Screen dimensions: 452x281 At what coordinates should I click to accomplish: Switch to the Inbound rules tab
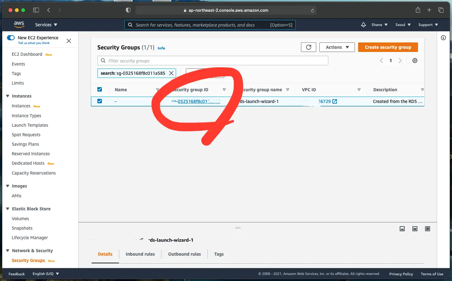coord(140,254)
